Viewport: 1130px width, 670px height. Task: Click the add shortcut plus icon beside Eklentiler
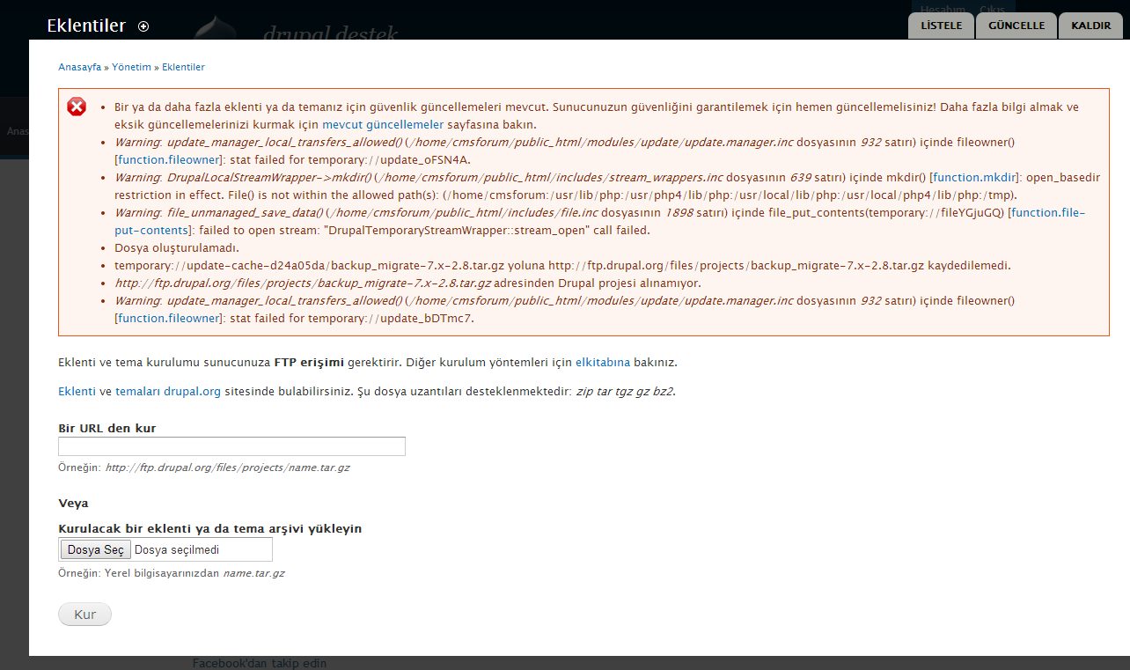coord(143,26)
